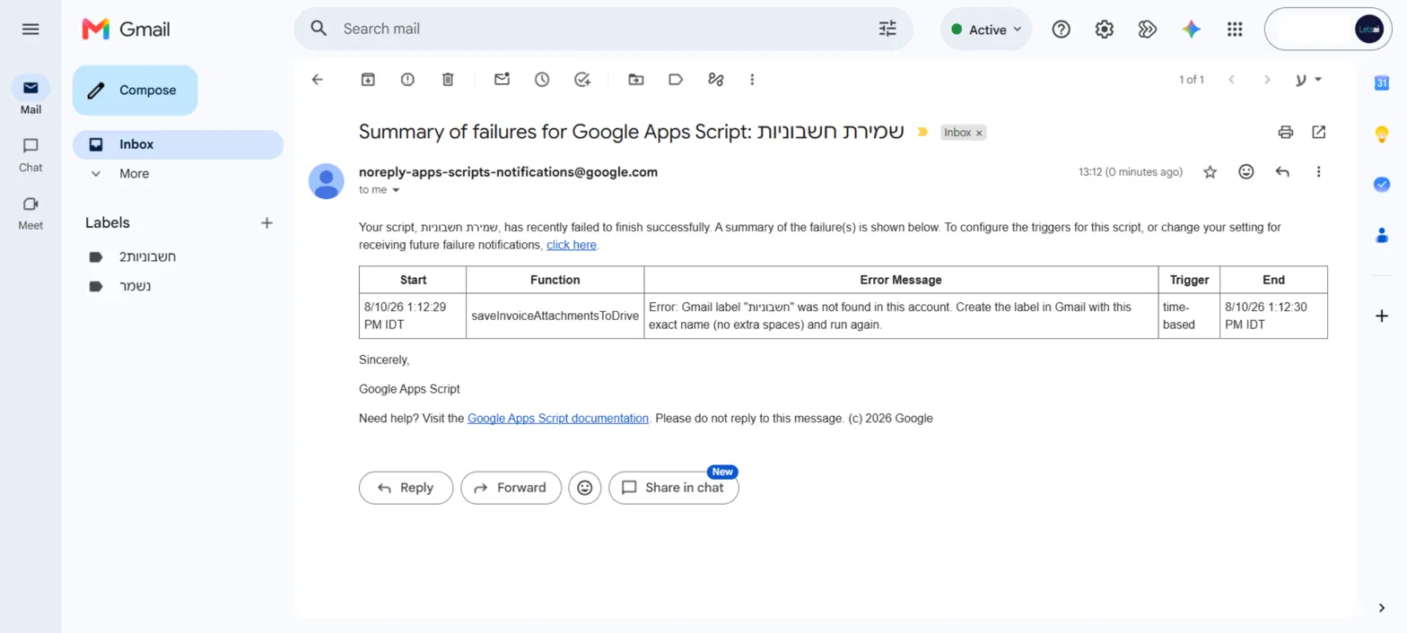This screenshot has width=1407, height=633.
Task: Add an emoji reaction in message header
Action: coord(1246,172)
